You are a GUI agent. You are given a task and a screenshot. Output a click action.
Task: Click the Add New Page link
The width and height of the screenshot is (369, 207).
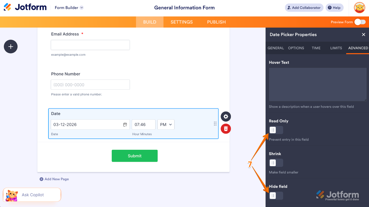point(54,179)
